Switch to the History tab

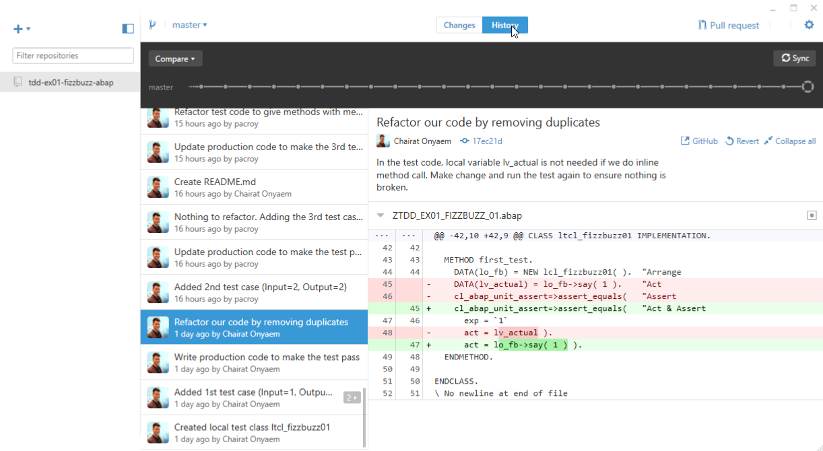point(505,25)
